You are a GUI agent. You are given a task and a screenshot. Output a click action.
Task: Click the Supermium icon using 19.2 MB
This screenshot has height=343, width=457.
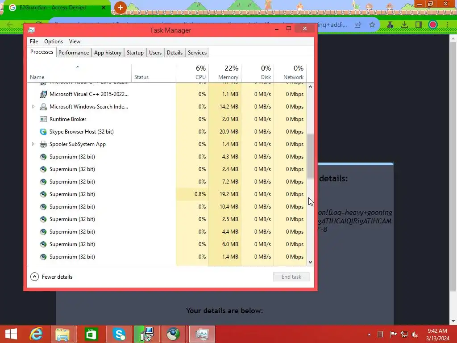43,194
